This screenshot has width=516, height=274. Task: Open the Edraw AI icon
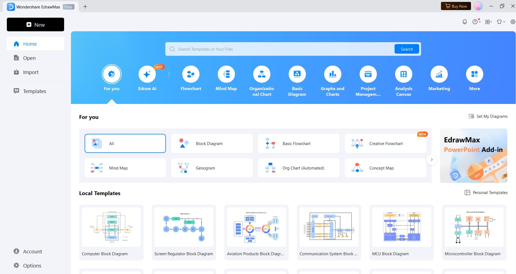147,74
